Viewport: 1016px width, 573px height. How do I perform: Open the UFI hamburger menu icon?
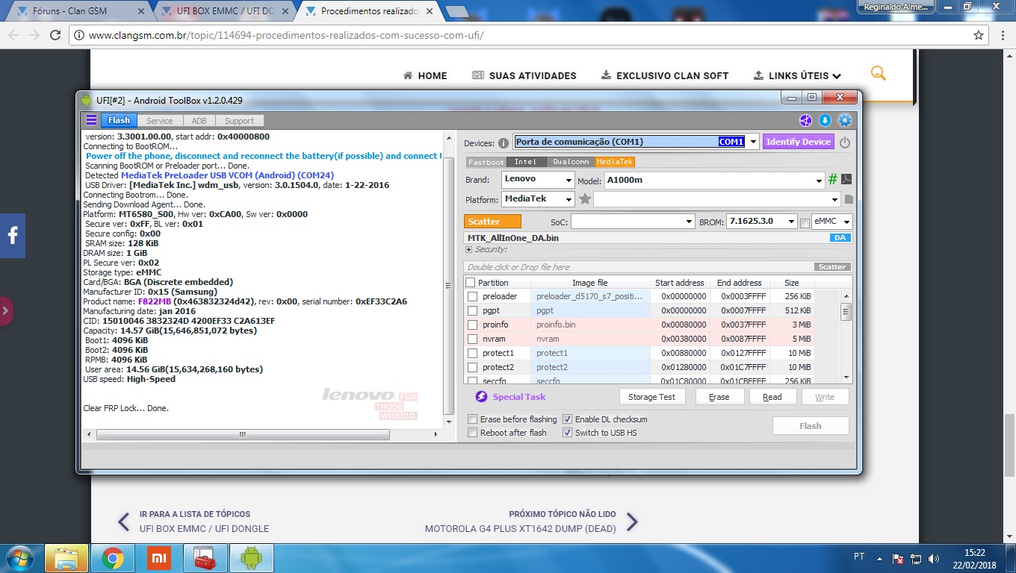(91, 120)
